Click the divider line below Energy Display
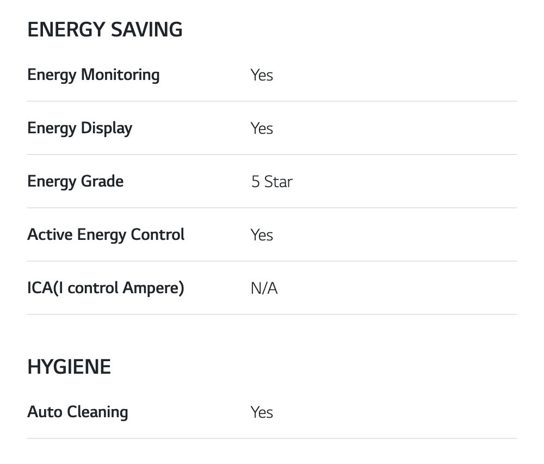This screenshot has width=544, height=464. [272, 154]
